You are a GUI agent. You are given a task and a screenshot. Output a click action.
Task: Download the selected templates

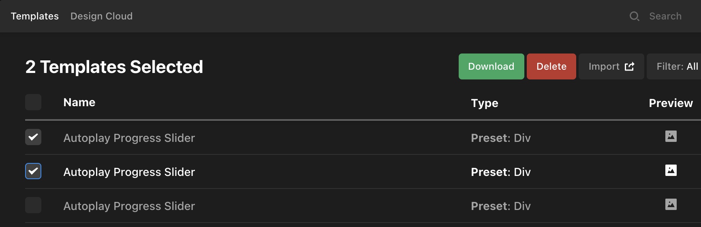click(491, 66)
